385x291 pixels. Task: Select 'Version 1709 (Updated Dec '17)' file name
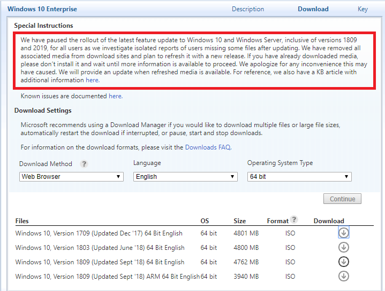(x=99, y=233)
